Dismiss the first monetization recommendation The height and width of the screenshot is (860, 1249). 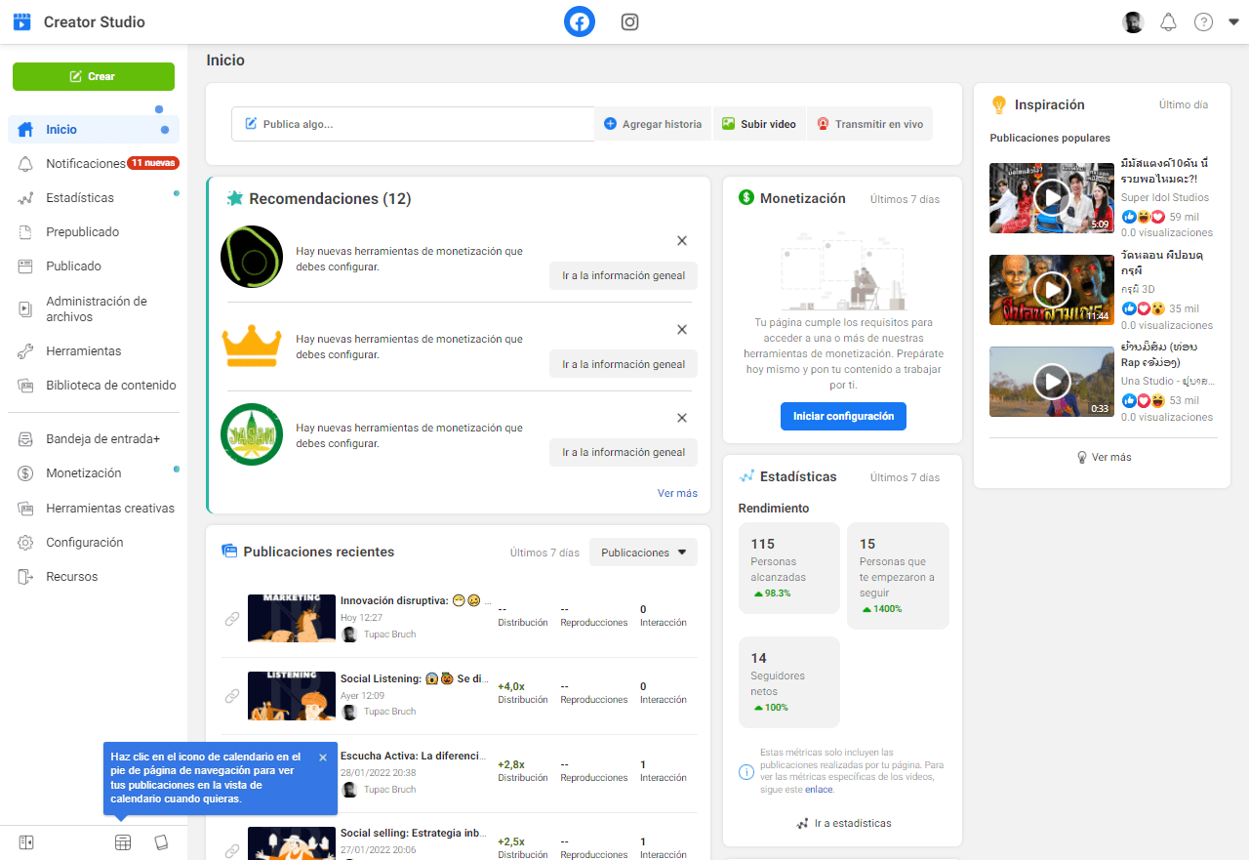[x=682, y=241]
